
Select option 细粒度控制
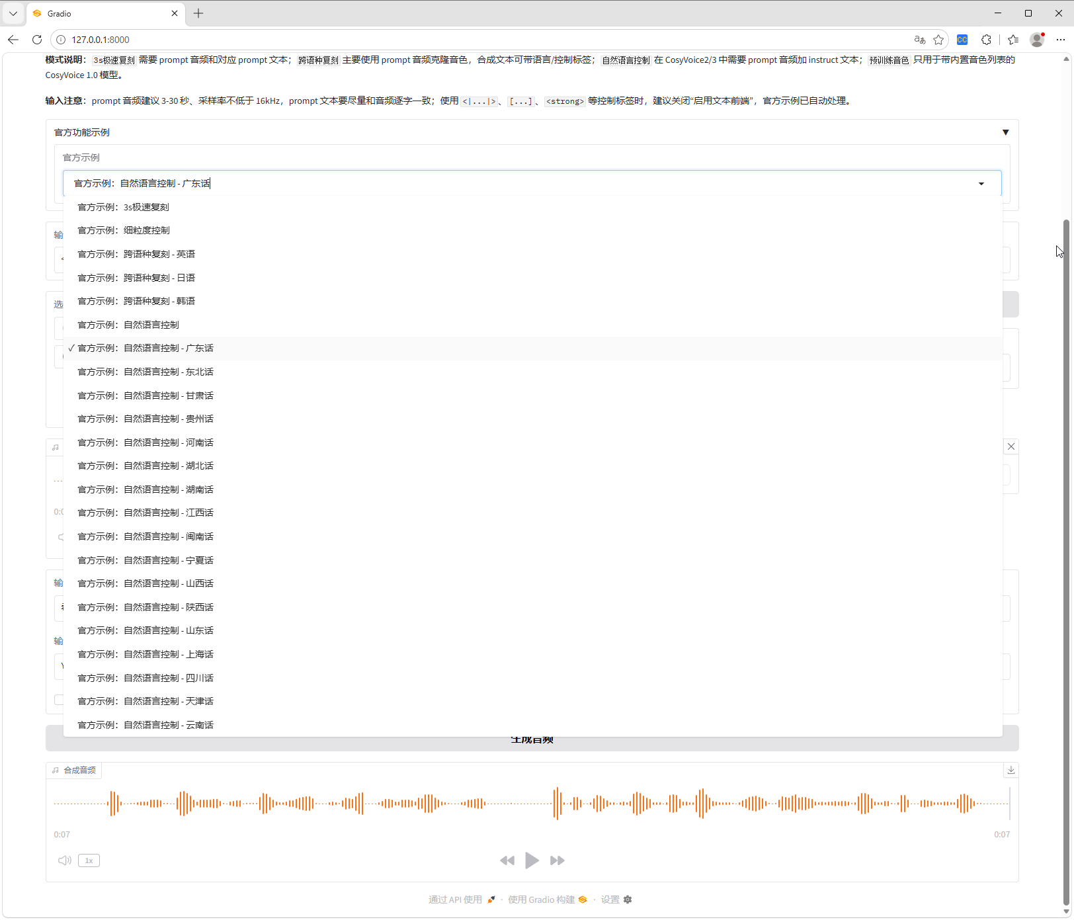tap(532, 230)
